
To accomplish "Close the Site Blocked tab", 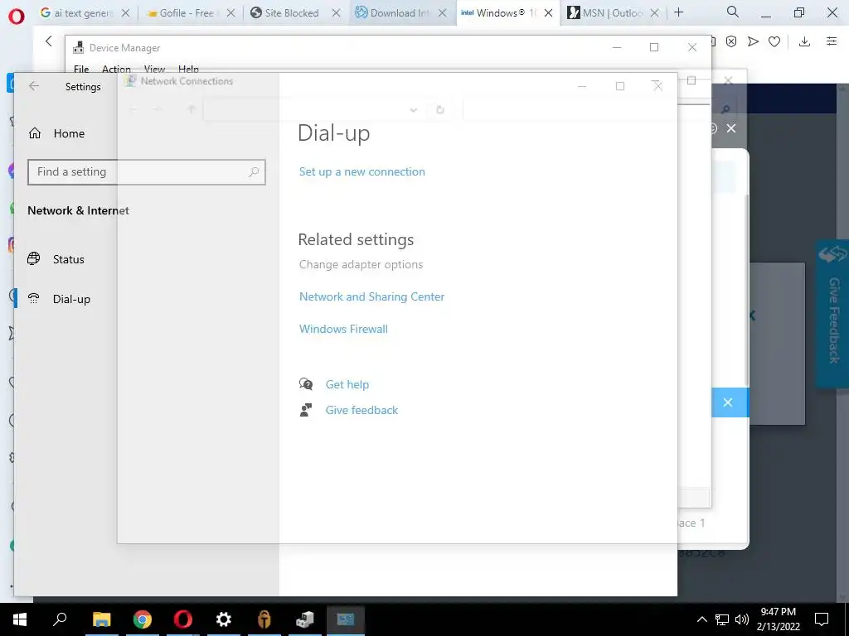I will click(x=337, y=13).
